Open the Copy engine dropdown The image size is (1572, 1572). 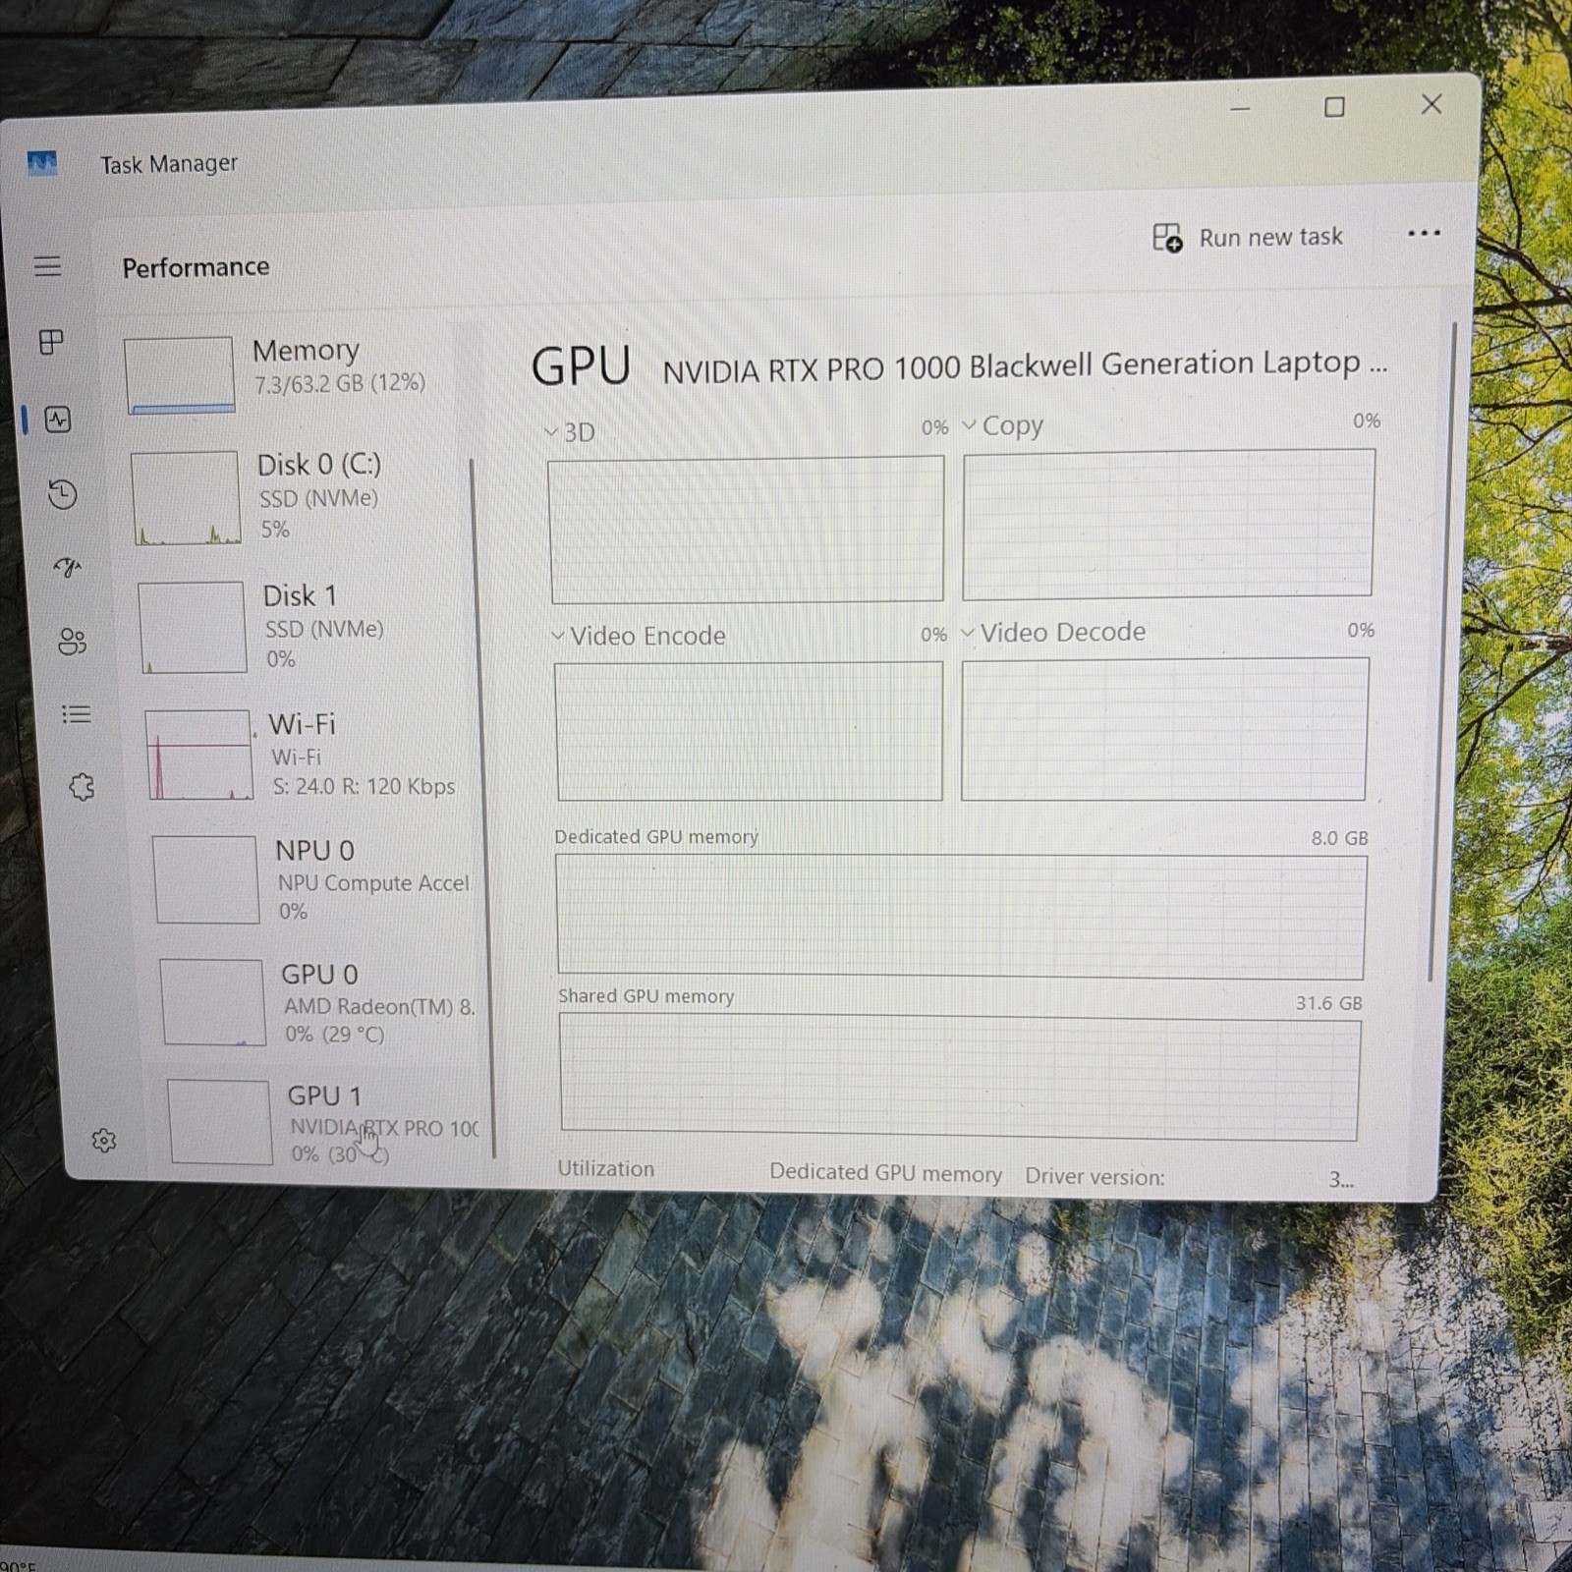point(1002,425)
